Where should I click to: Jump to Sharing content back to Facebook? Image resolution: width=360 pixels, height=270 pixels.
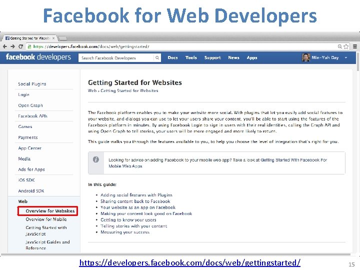(x=135, y=201)
